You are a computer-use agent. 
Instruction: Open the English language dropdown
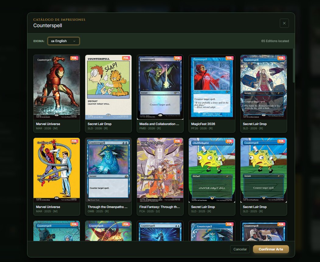(x=63, y=41)
